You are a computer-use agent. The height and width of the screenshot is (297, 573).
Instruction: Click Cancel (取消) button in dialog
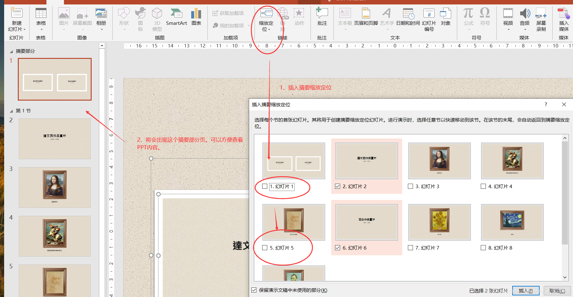pos(557,291)
